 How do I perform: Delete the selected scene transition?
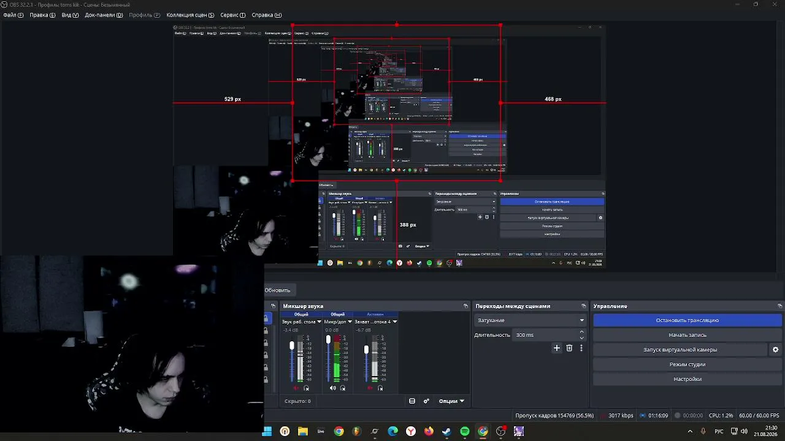(569, 348)
